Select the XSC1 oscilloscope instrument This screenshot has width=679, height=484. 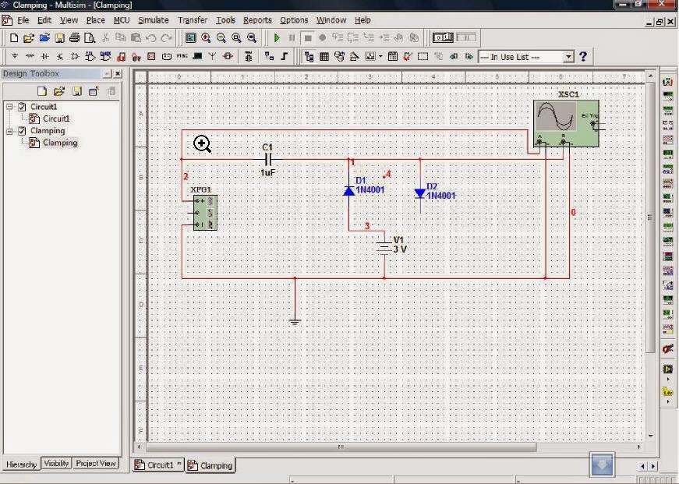coord(566,123)
